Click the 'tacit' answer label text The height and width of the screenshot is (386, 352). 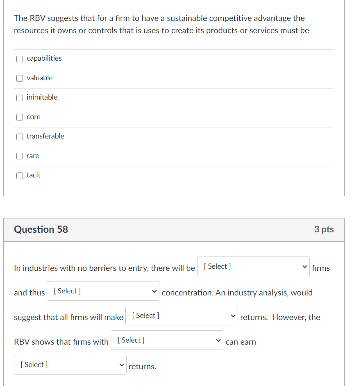34,175
